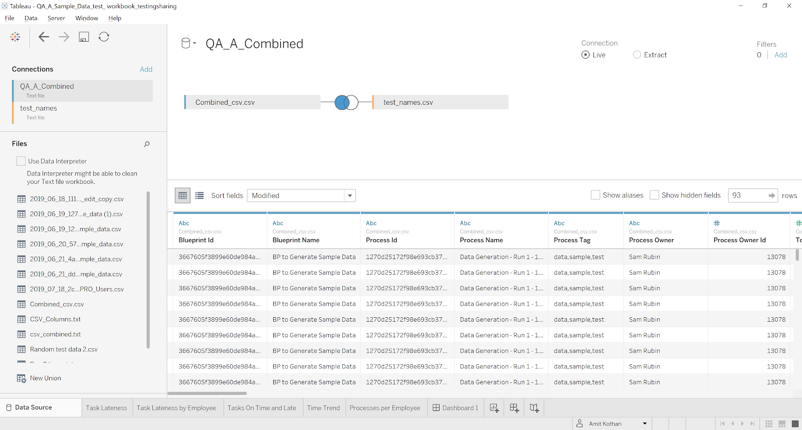Switch to the data grid preview view
Viewport: 802px width, 430px height.
tap(182, 195)
